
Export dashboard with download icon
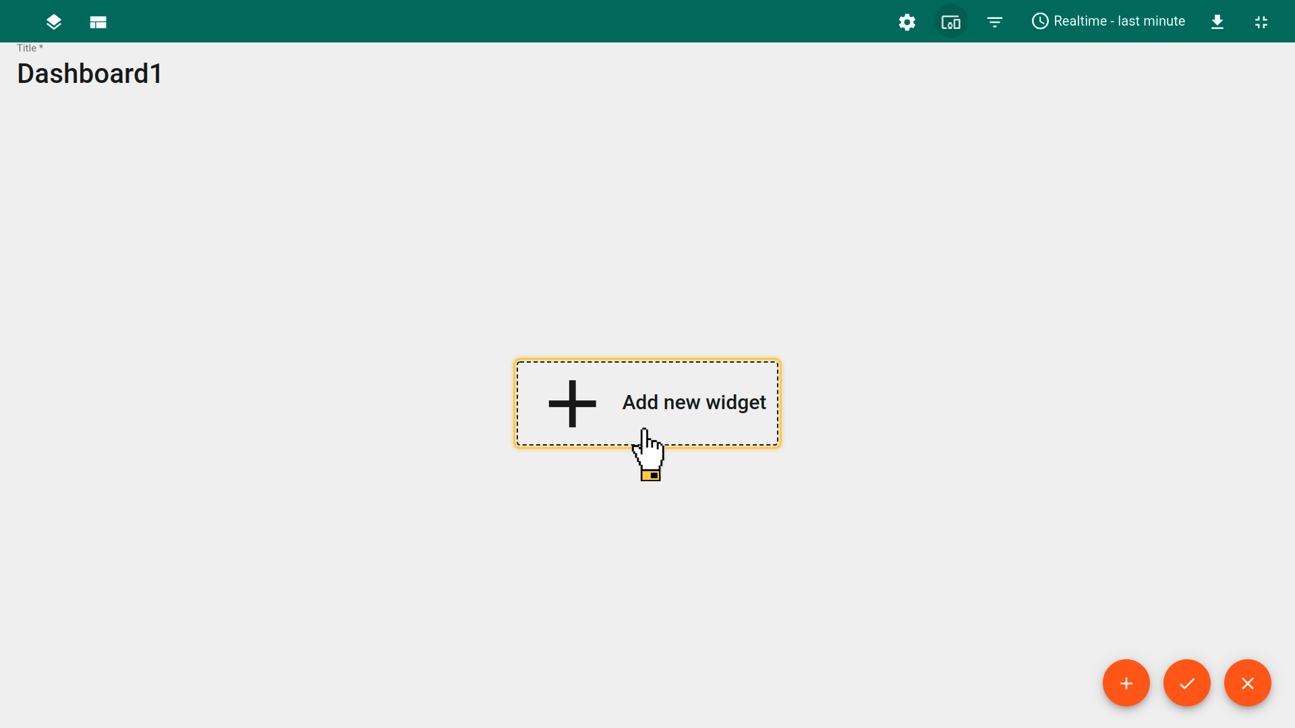[1217, 22]
